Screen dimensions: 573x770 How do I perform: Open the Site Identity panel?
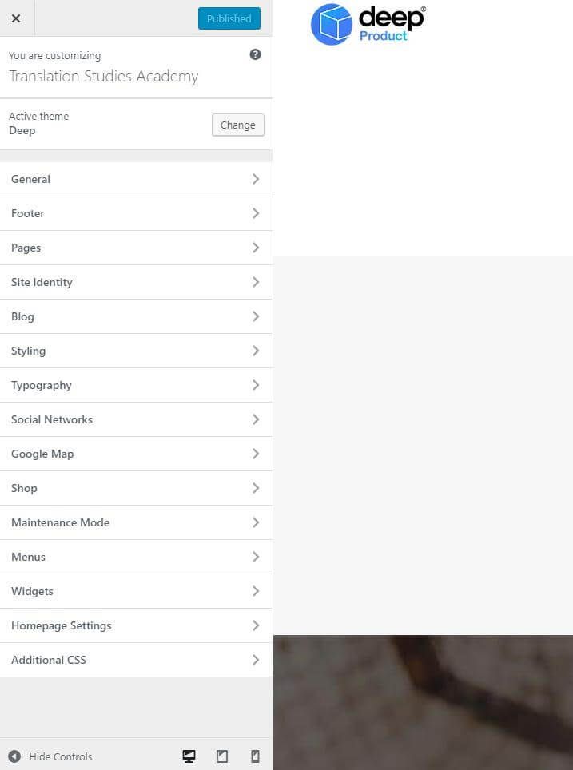point(136,283)
